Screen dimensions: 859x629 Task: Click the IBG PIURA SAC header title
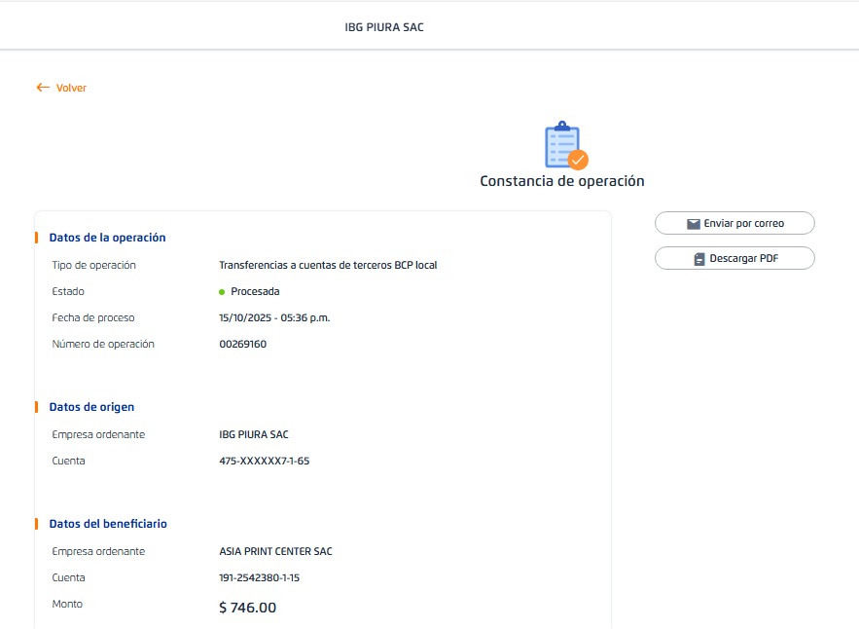(384, 27)
